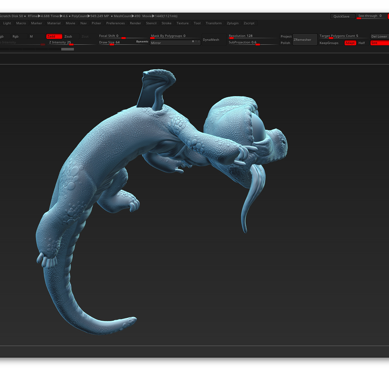This screenshot has height=368, width=389.
Task: Enable the Zsub sculpt mode
Action: (71, 37)
